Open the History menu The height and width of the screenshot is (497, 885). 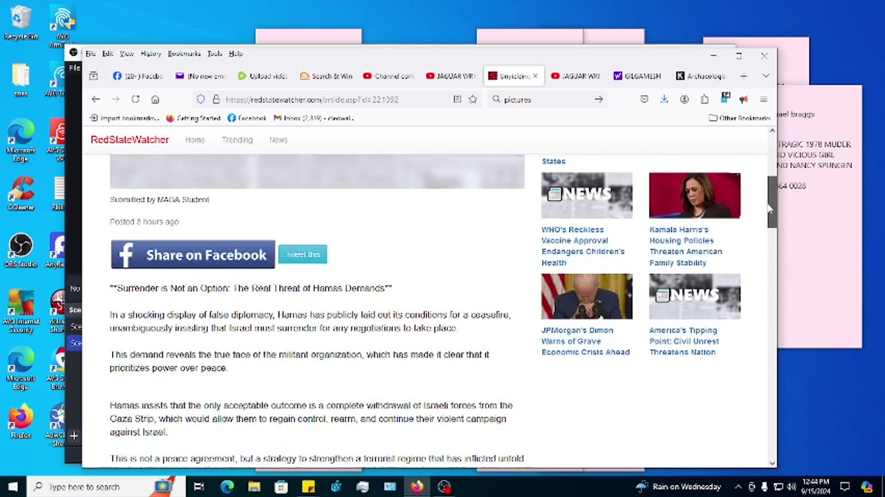coord(151,54)
